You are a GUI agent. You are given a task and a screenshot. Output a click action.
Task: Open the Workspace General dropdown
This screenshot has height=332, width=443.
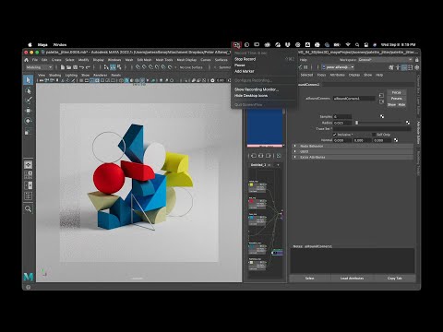click(x=385, y=60)
